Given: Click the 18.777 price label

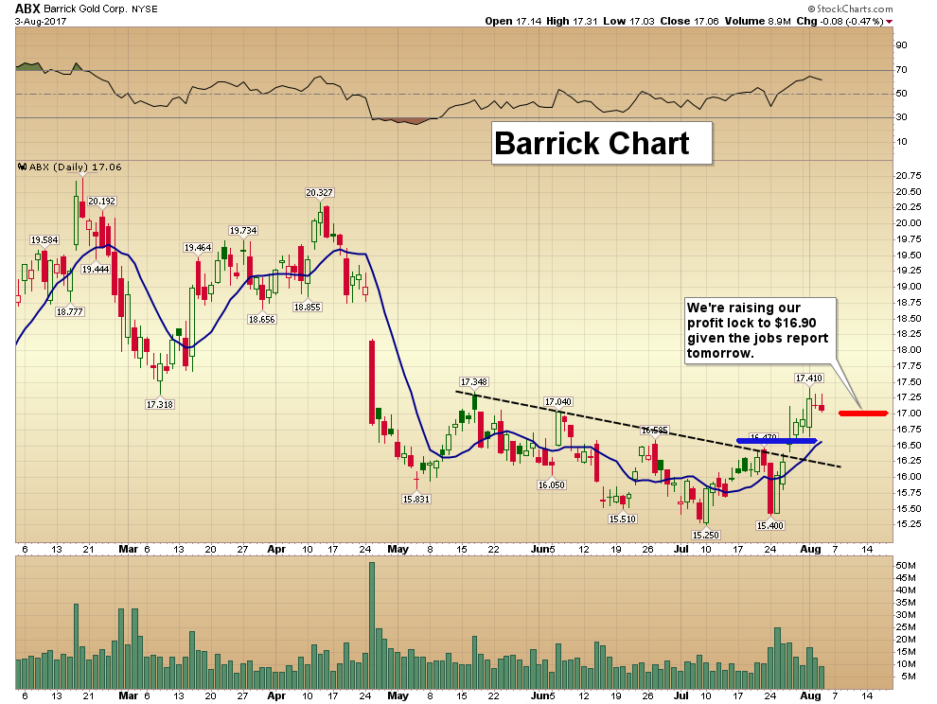Looking at the screenshot, I should tap(70, 312).
